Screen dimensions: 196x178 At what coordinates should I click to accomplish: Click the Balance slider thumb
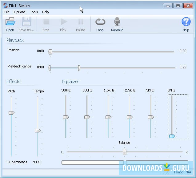pos(124,152)
